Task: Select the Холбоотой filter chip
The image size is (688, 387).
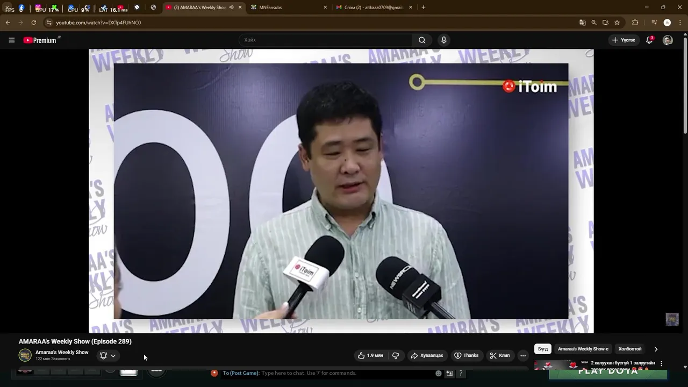Action: click(630, 349)
